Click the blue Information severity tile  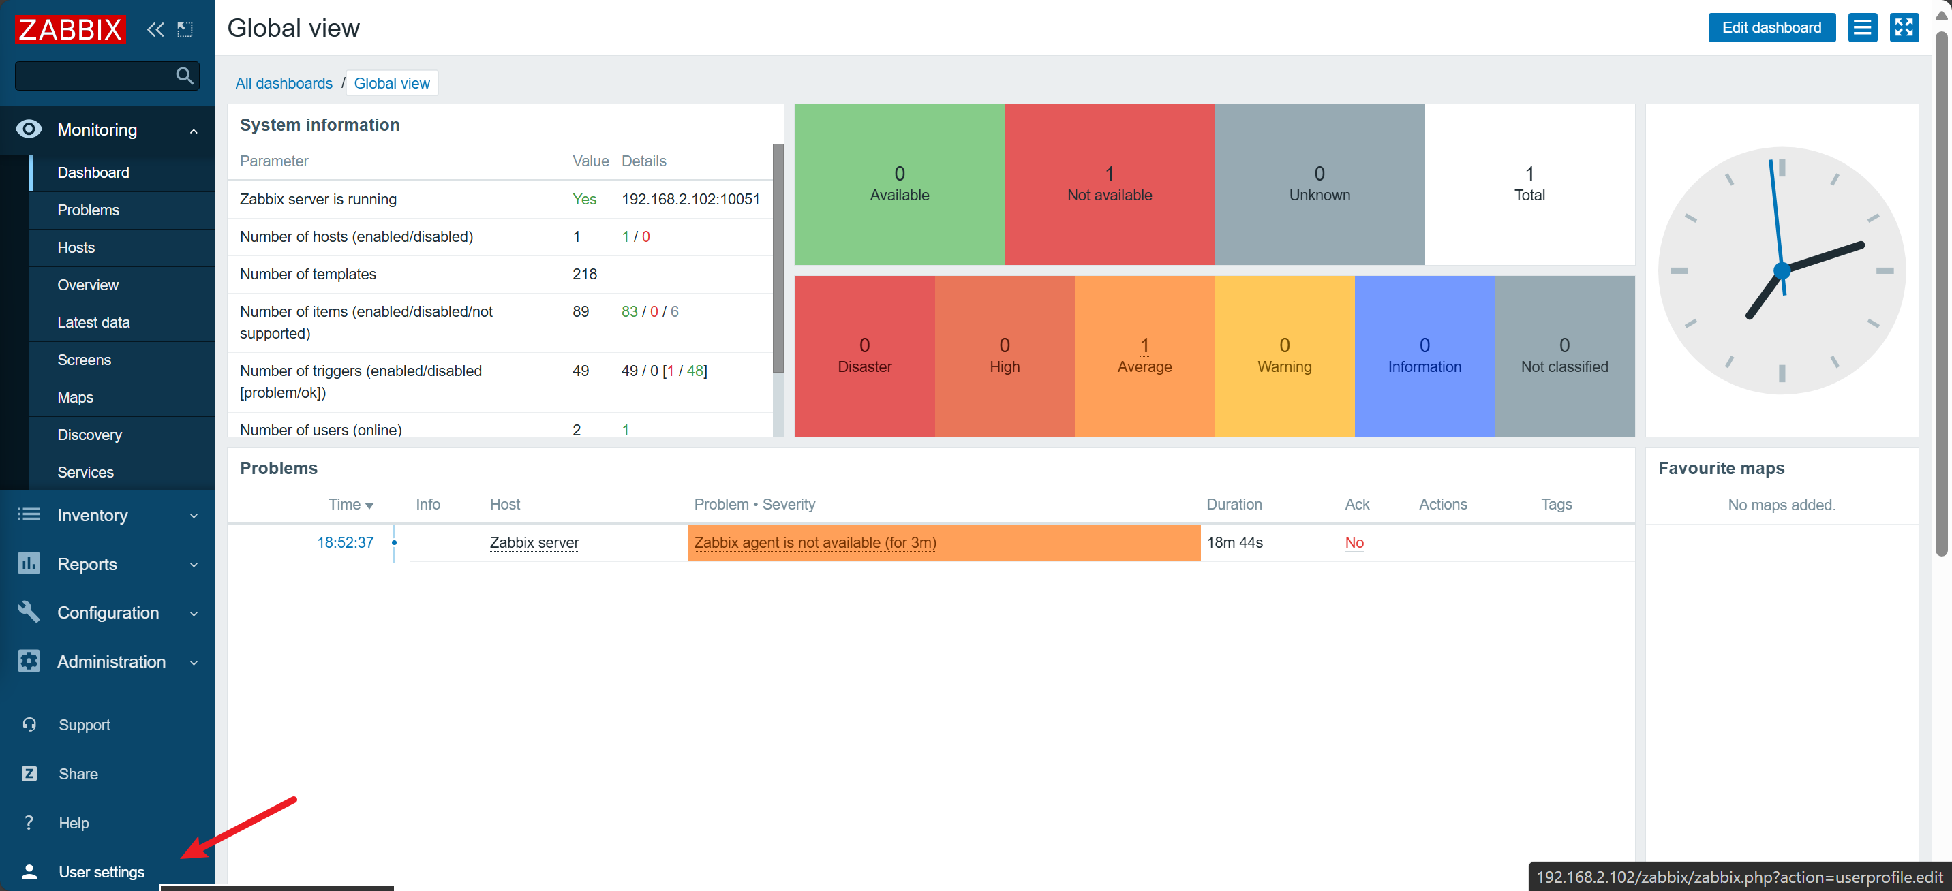coord(1424,356)
